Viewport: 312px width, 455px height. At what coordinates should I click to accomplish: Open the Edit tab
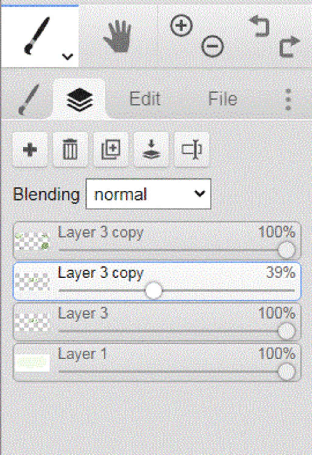pyautogui.click(x=145, y=99)
